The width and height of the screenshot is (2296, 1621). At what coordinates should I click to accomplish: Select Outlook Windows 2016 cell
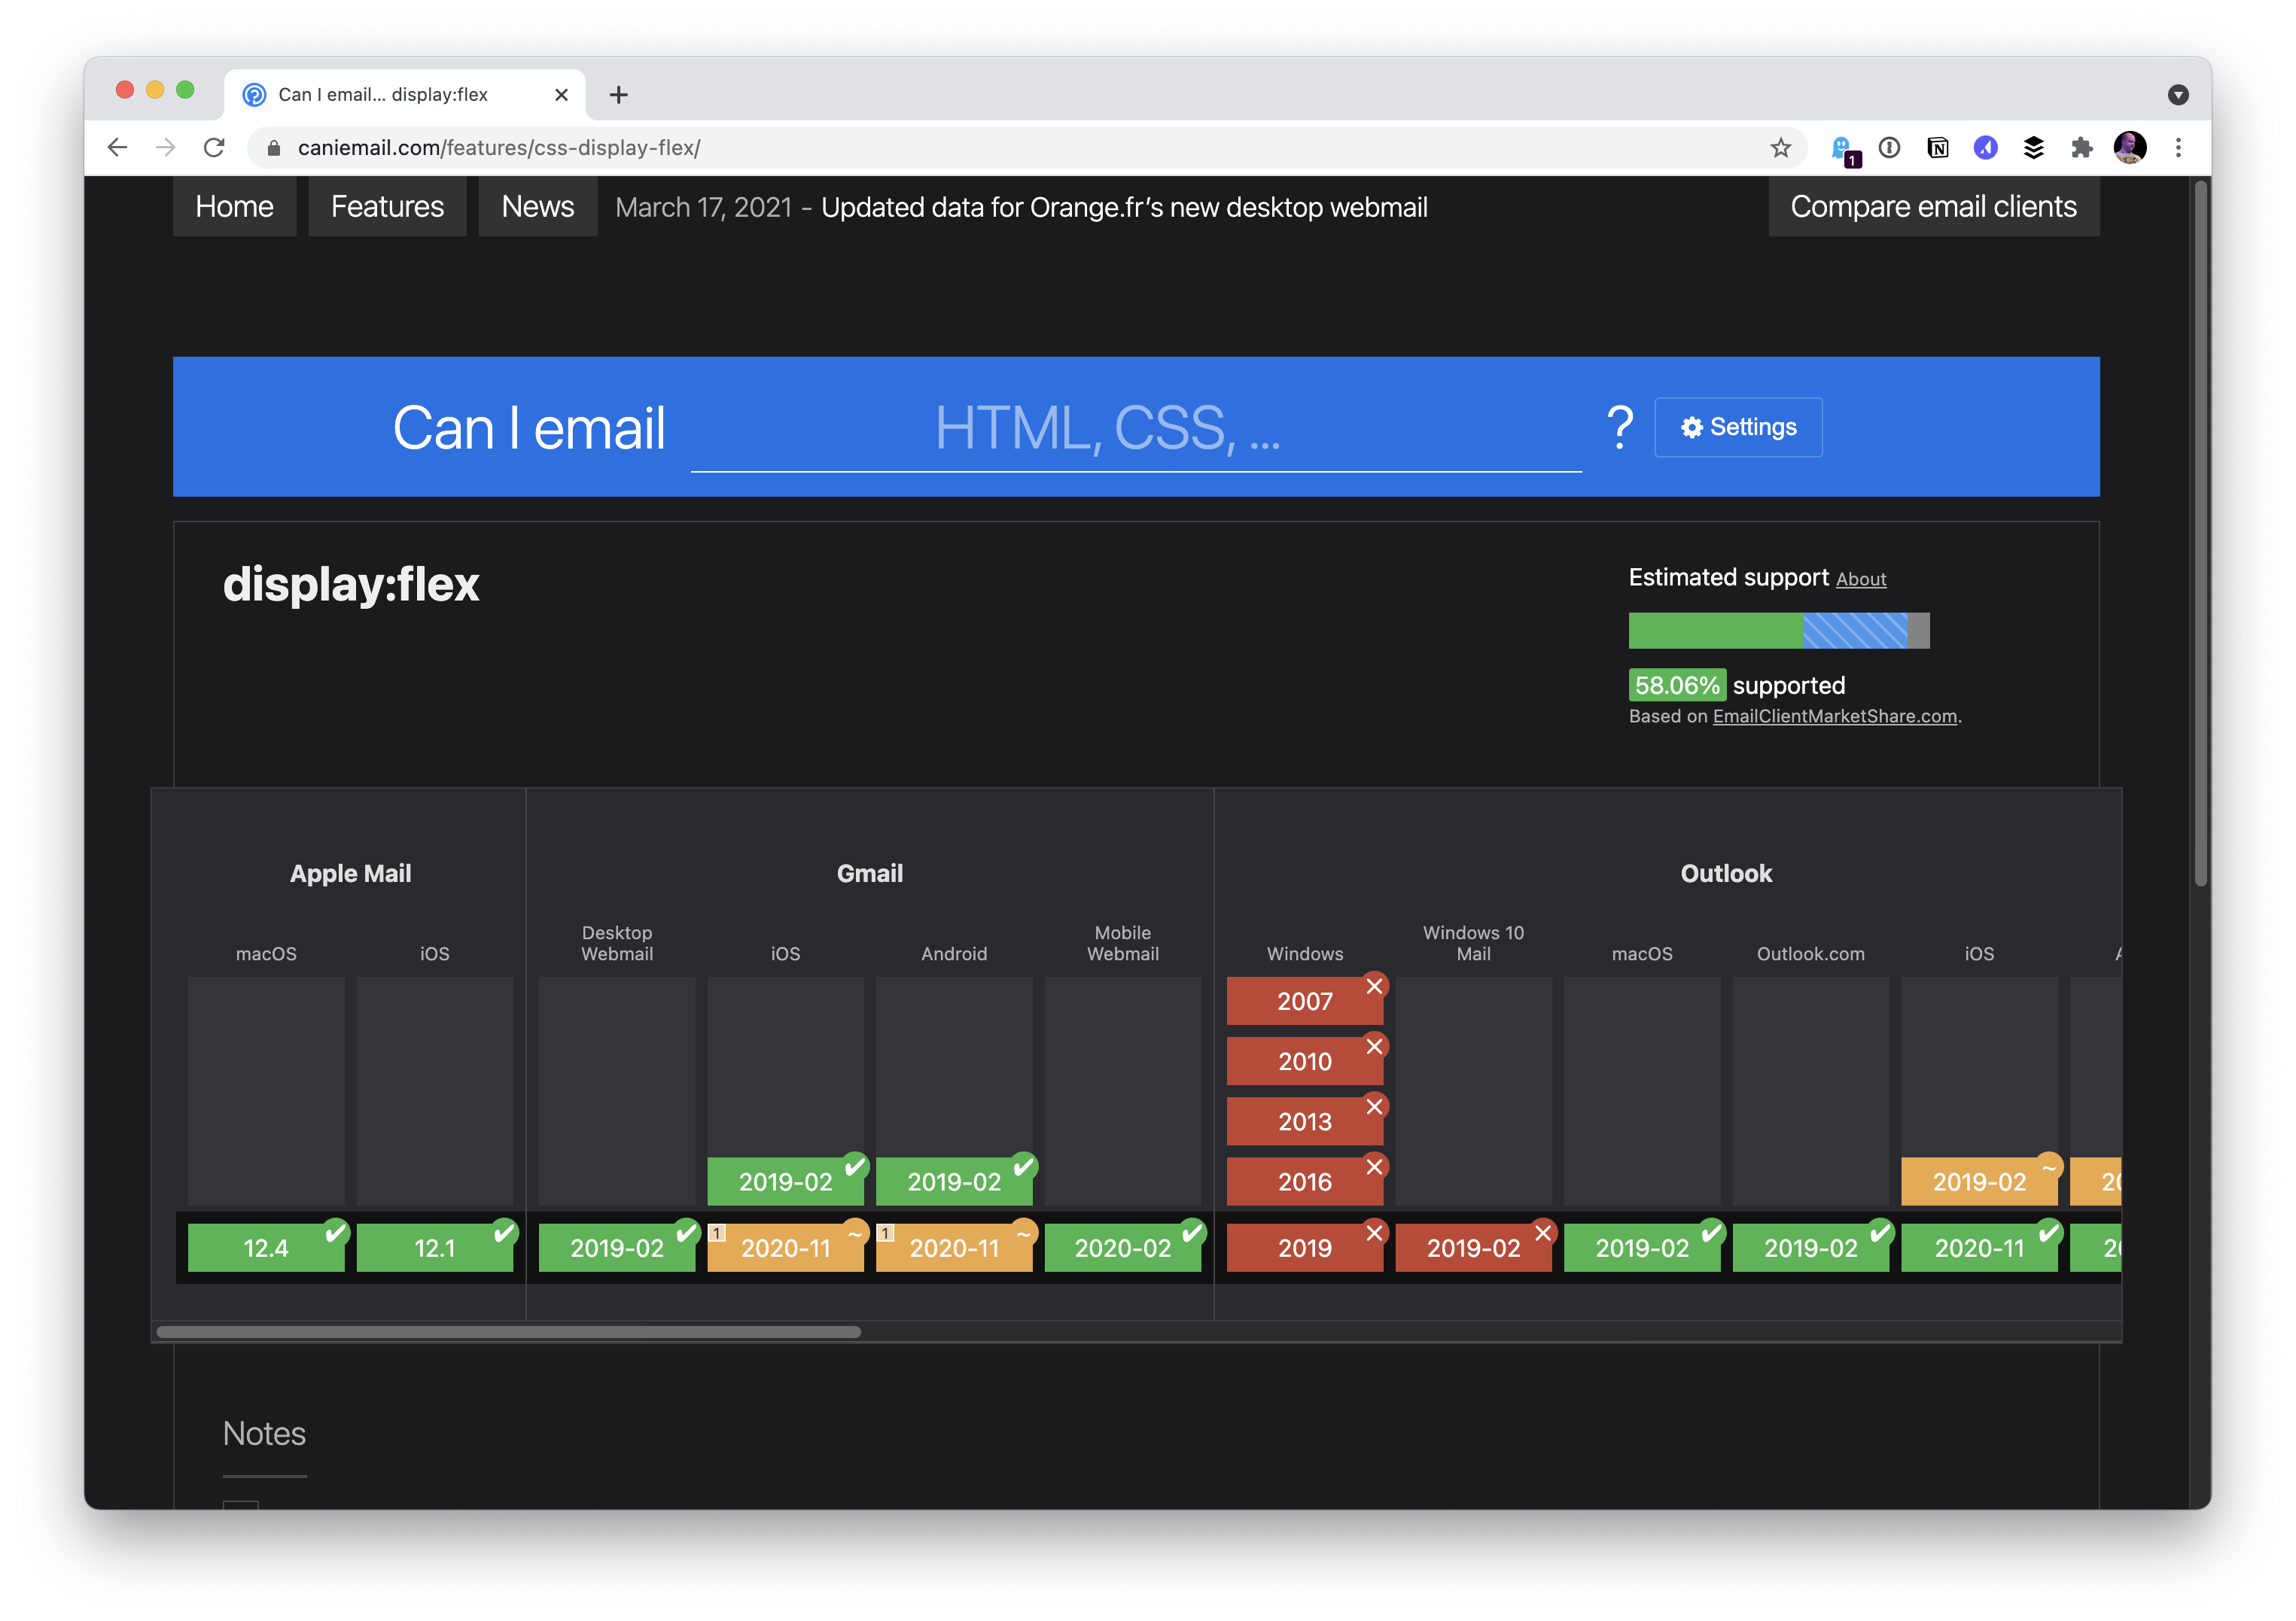coord(1305,1182)
